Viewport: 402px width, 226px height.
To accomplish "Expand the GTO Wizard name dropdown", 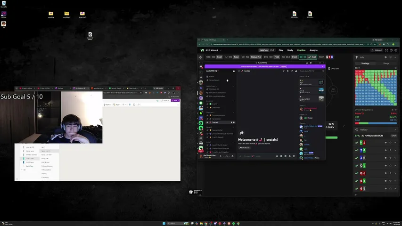I will (x=221, y=50).
